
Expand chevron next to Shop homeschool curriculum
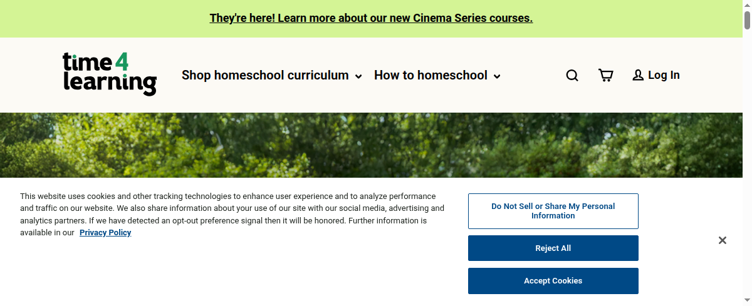click(358, 77)
